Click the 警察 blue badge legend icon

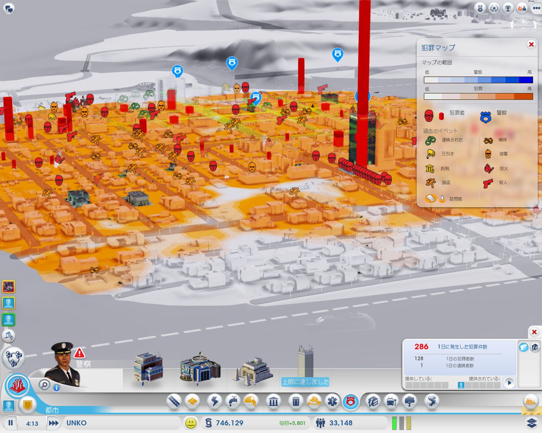(x=486, y=116)
